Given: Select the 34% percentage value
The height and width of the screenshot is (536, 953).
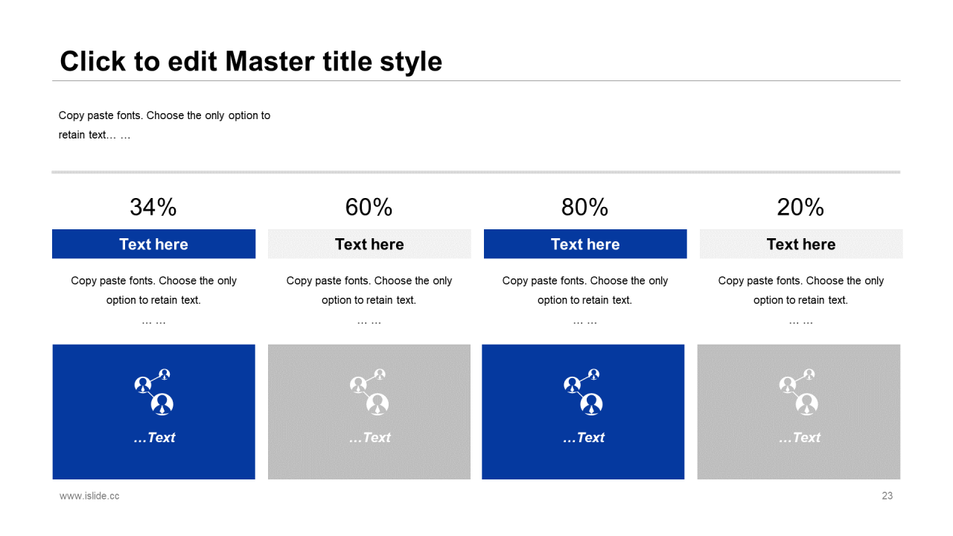Looking at the screenshot, I should (153, 207).
